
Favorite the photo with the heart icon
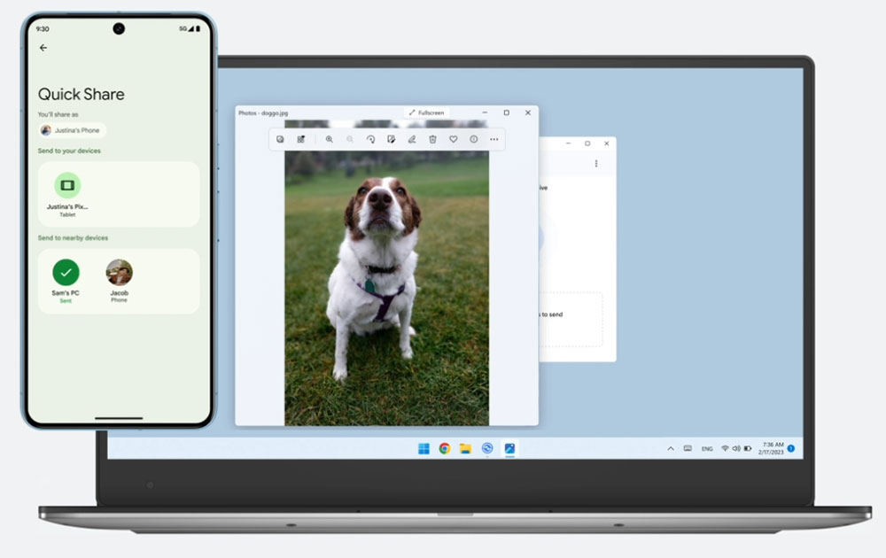click(x=453, y=140)
